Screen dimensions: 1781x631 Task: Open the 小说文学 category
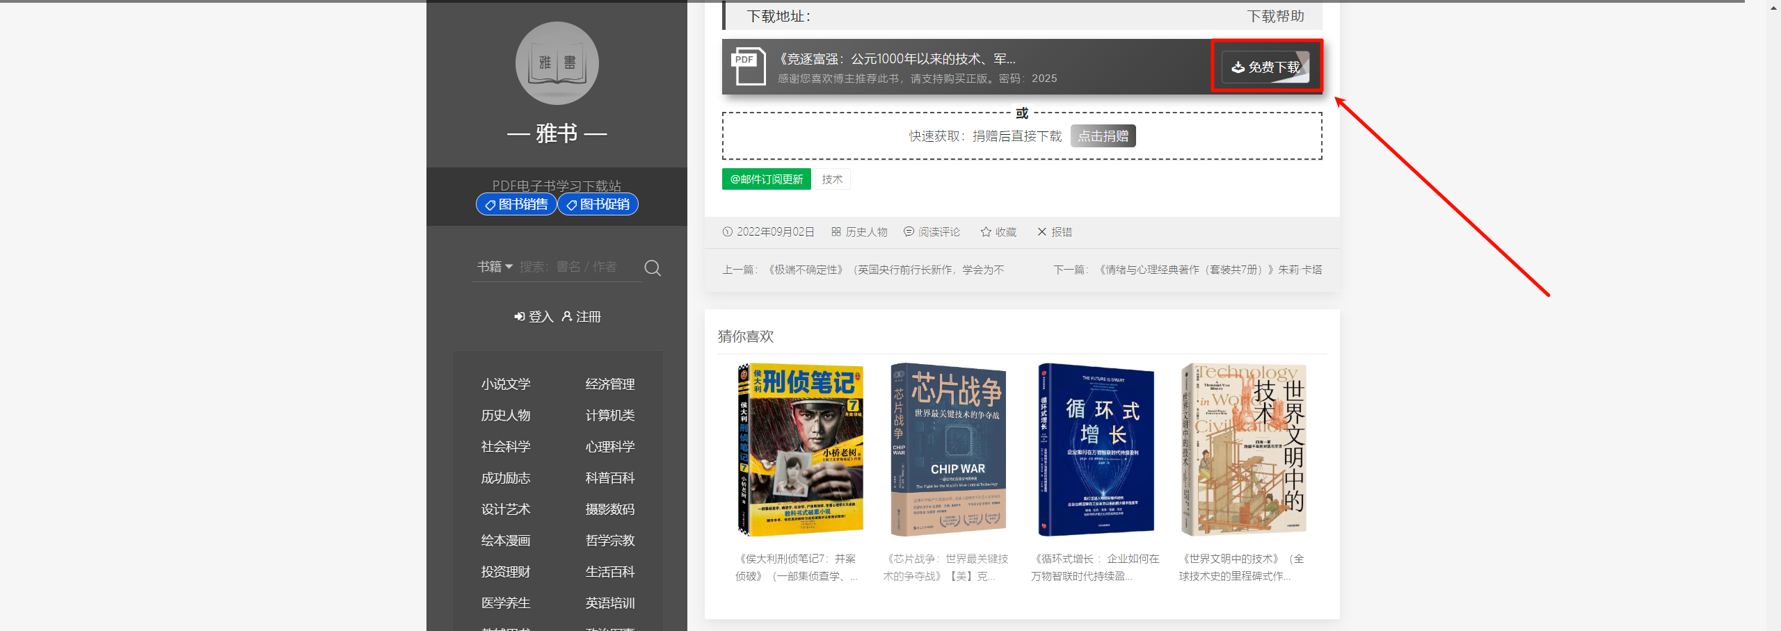(506, 384)
